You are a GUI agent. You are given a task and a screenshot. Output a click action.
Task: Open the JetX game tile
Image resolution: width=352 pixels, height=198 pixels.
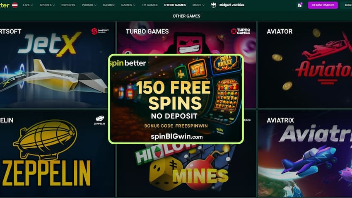click(57, 65)
